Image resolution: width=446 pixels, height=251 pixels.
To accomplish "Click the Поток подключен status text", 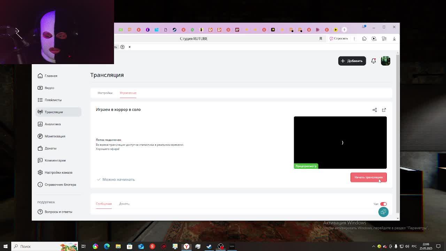I will point(108,140).
